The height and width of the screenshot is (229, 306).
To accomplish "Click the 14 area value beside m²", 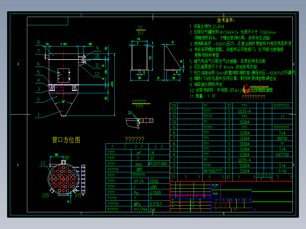I will [x=152, y=153].
